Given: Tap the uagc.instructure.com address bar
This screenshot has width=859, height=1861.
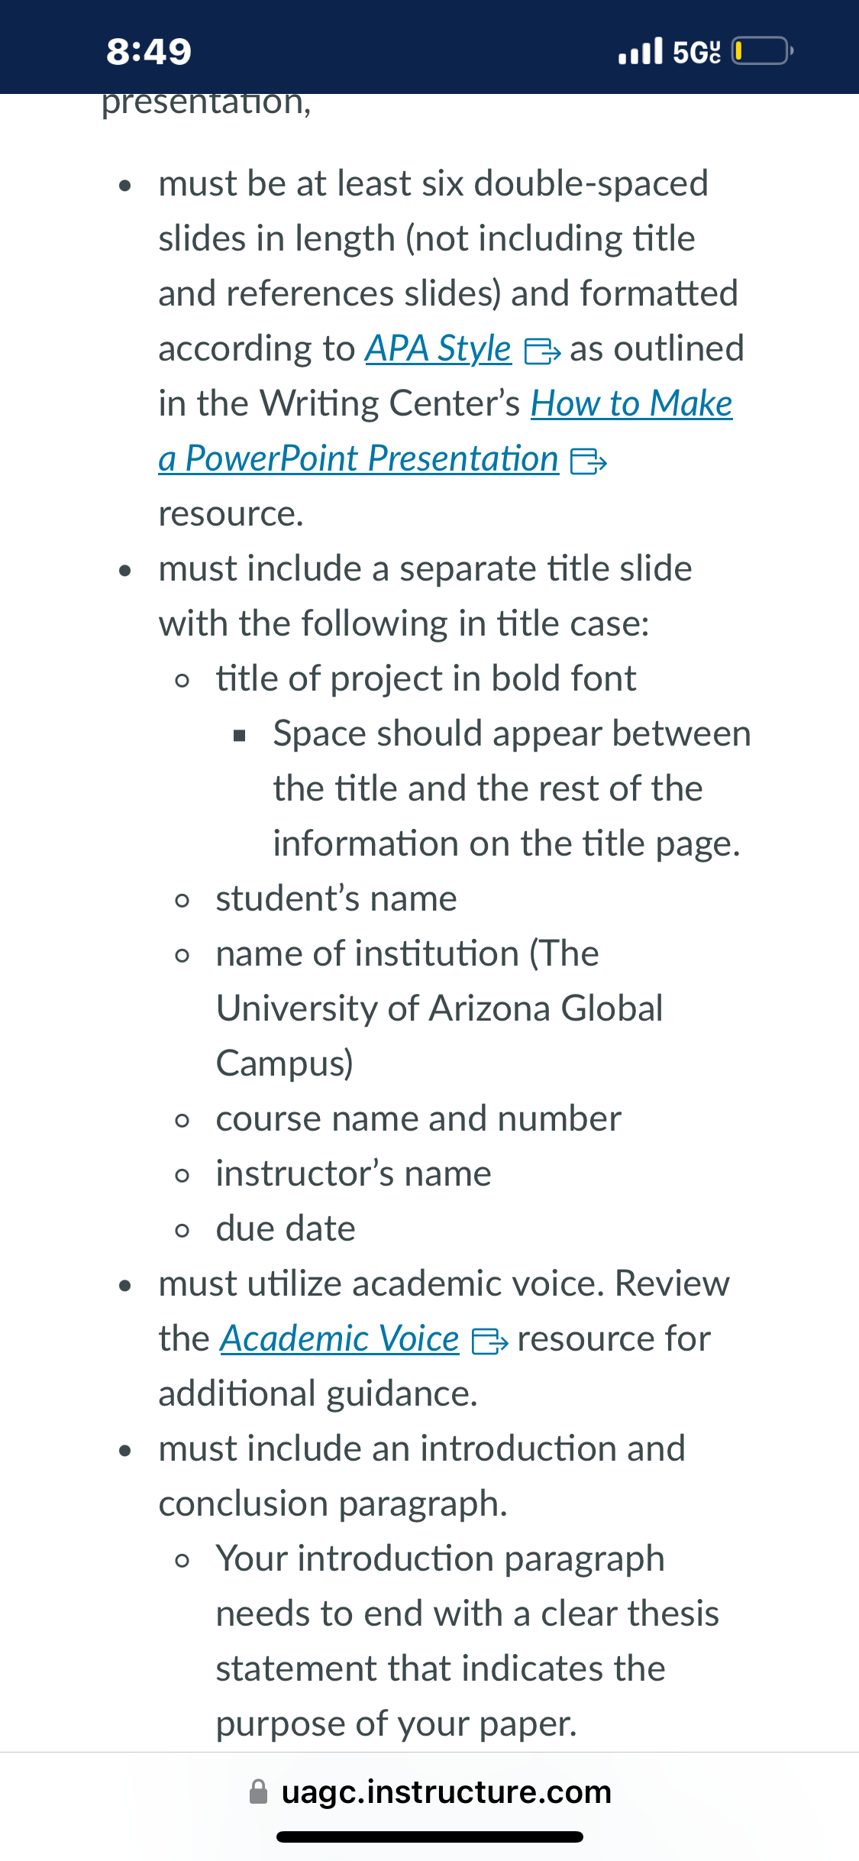Looking at the screenshot, I should (430, 1791).
